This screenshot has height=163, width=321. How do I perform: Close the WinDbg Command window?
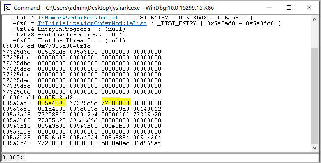click(x=309, y=8)
